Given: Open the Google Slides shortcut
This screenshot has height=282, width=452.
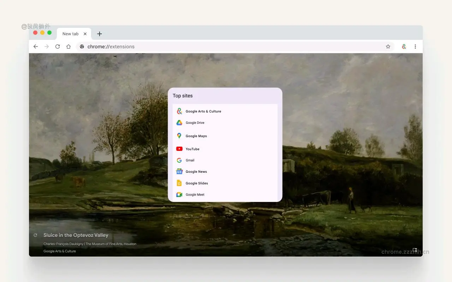Looking at the screenshot, I should click(x=197, y=183).
